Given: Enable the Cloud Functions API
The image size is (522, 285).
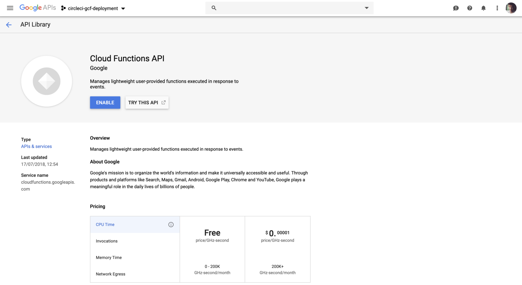Looking at the screenshot, I should pyautogui.click(x=105, y=102).
